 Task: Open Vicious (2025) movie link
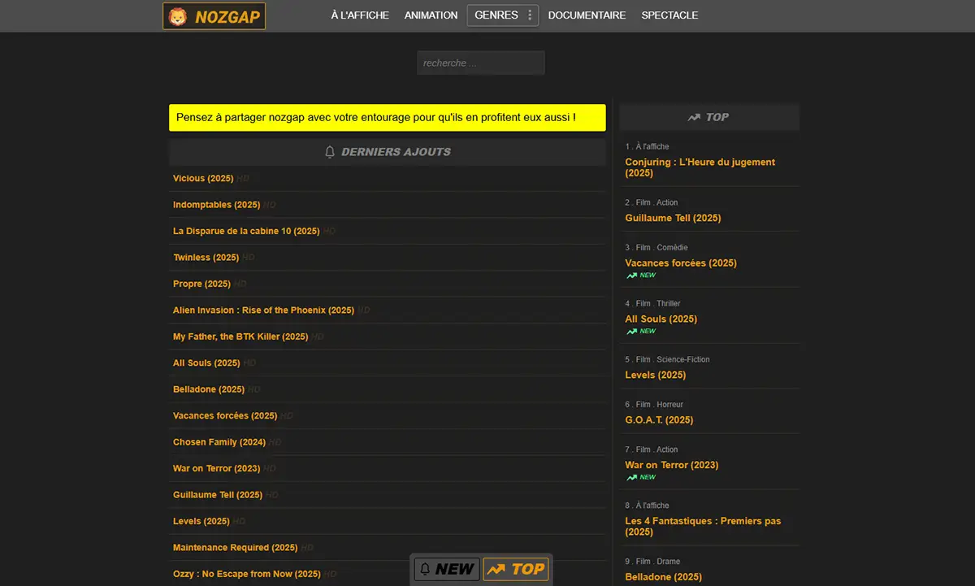tap(203, 179)
